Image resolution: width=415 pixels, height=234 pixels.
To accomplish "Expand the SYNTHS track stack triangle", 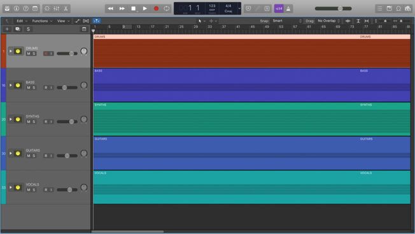I will coord(11,119).
